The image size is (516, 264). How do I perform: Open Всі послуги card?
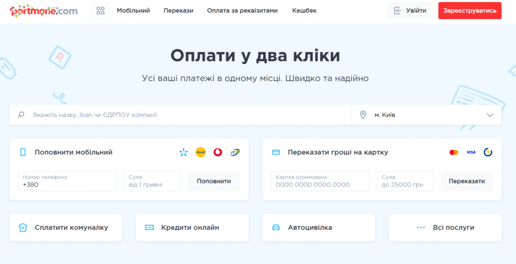point(445,227)
